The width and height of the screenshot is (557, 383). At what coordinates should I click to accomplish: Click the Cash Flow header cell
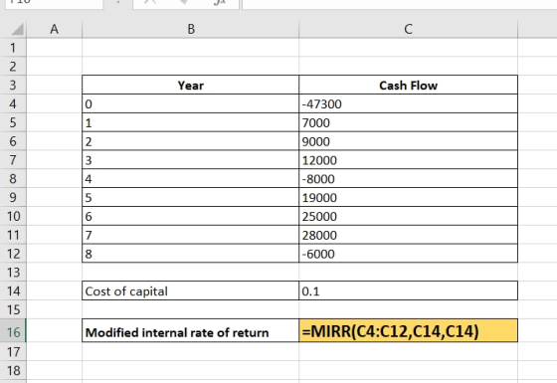pyautogui.click(x=408, y=85)
